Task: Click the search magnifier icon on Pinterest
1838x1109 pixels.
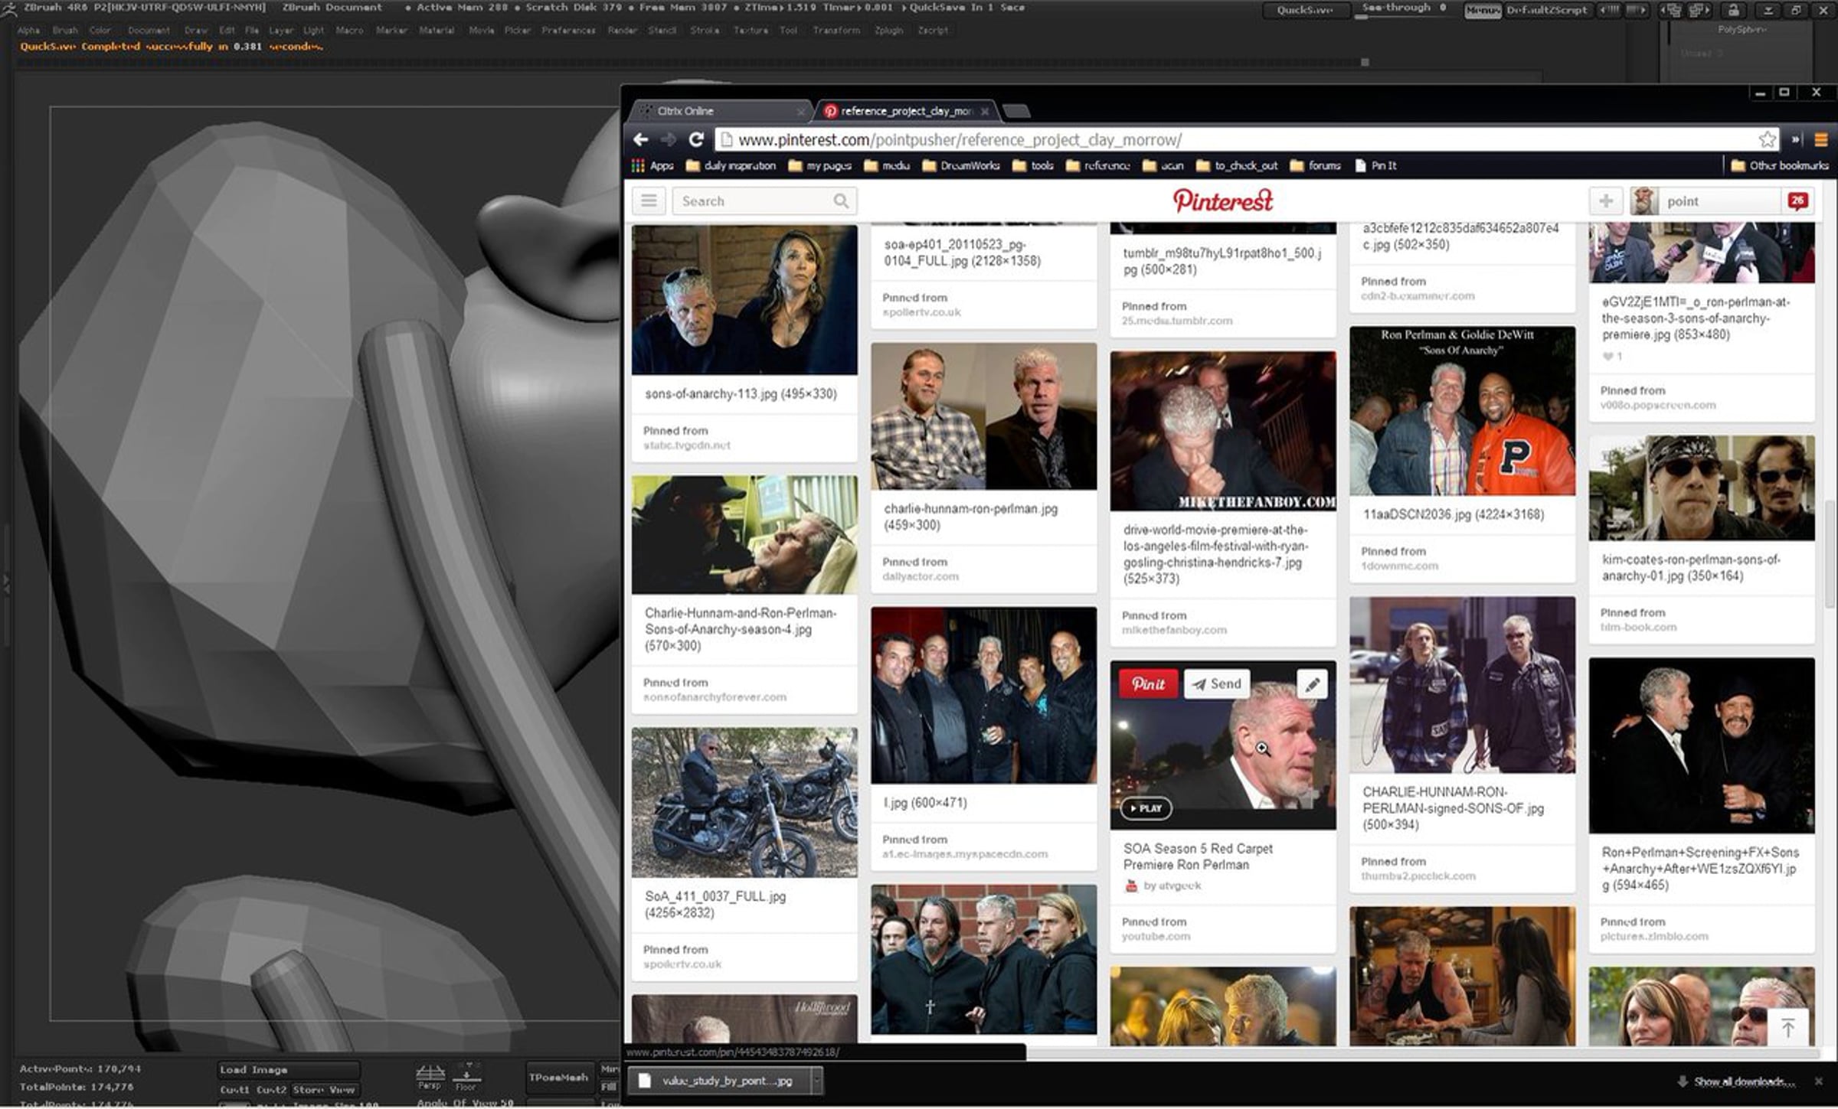Action: [841, 201]
